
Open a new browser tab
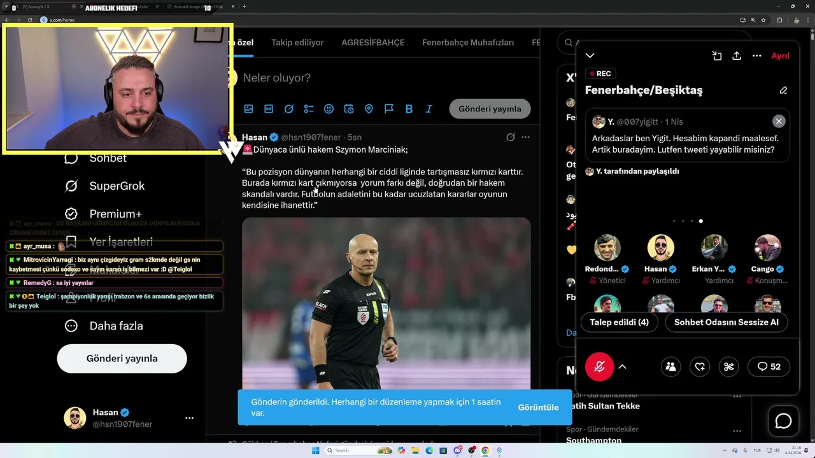244,6
